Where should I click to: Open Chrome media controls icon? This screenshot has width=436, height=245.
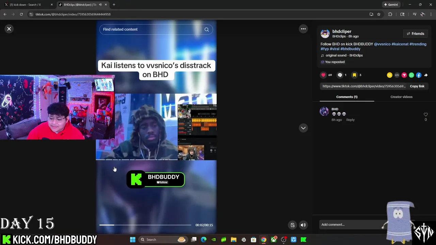click(x=415, y=14)
